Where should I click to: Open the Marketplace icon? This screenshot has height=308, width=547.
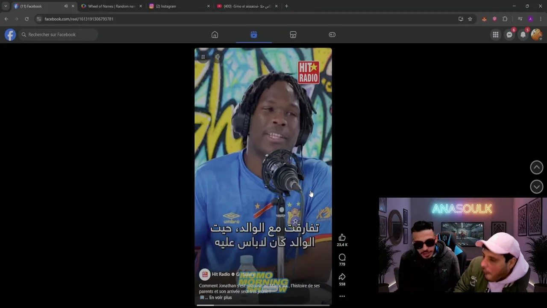[293, 35]
